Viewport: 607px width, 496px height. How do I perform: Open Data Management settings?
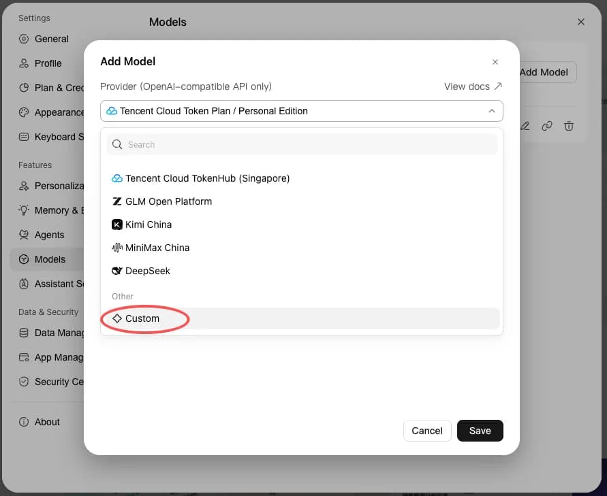click(46, 333)
